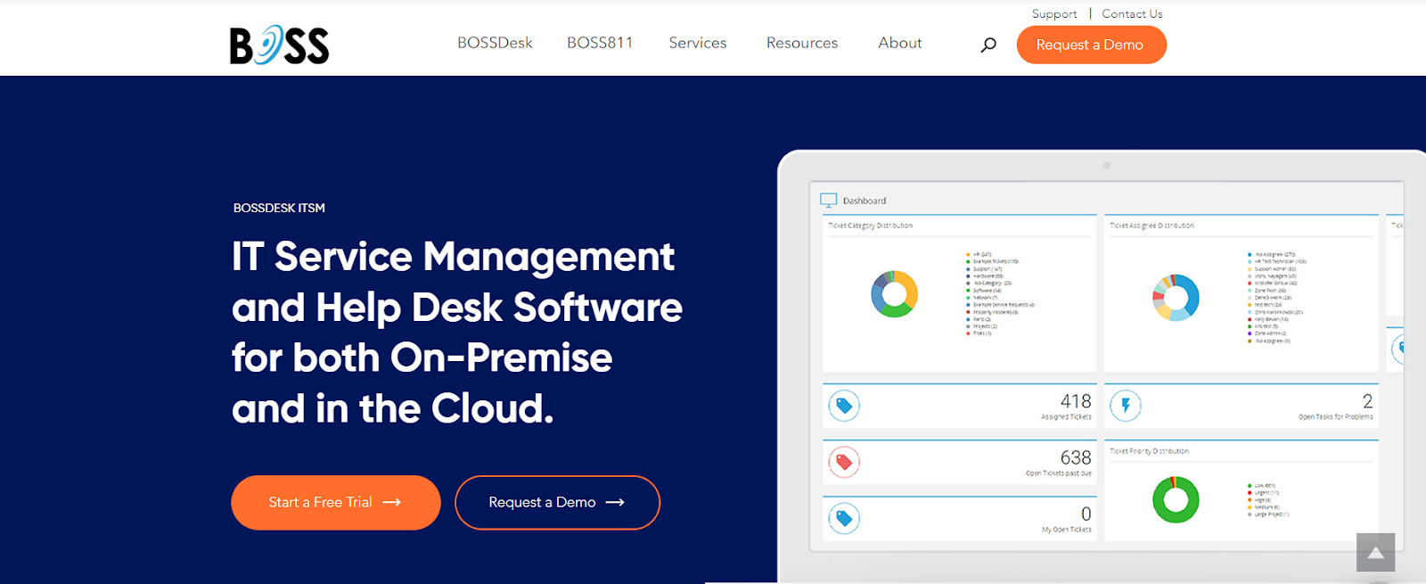Click the 418 Assigned Tickets value

[1076, 402]
